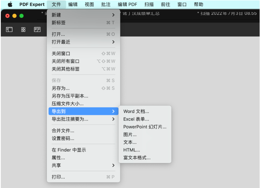Choose 关闭所有窗口 menu entry

pos(83,61)
